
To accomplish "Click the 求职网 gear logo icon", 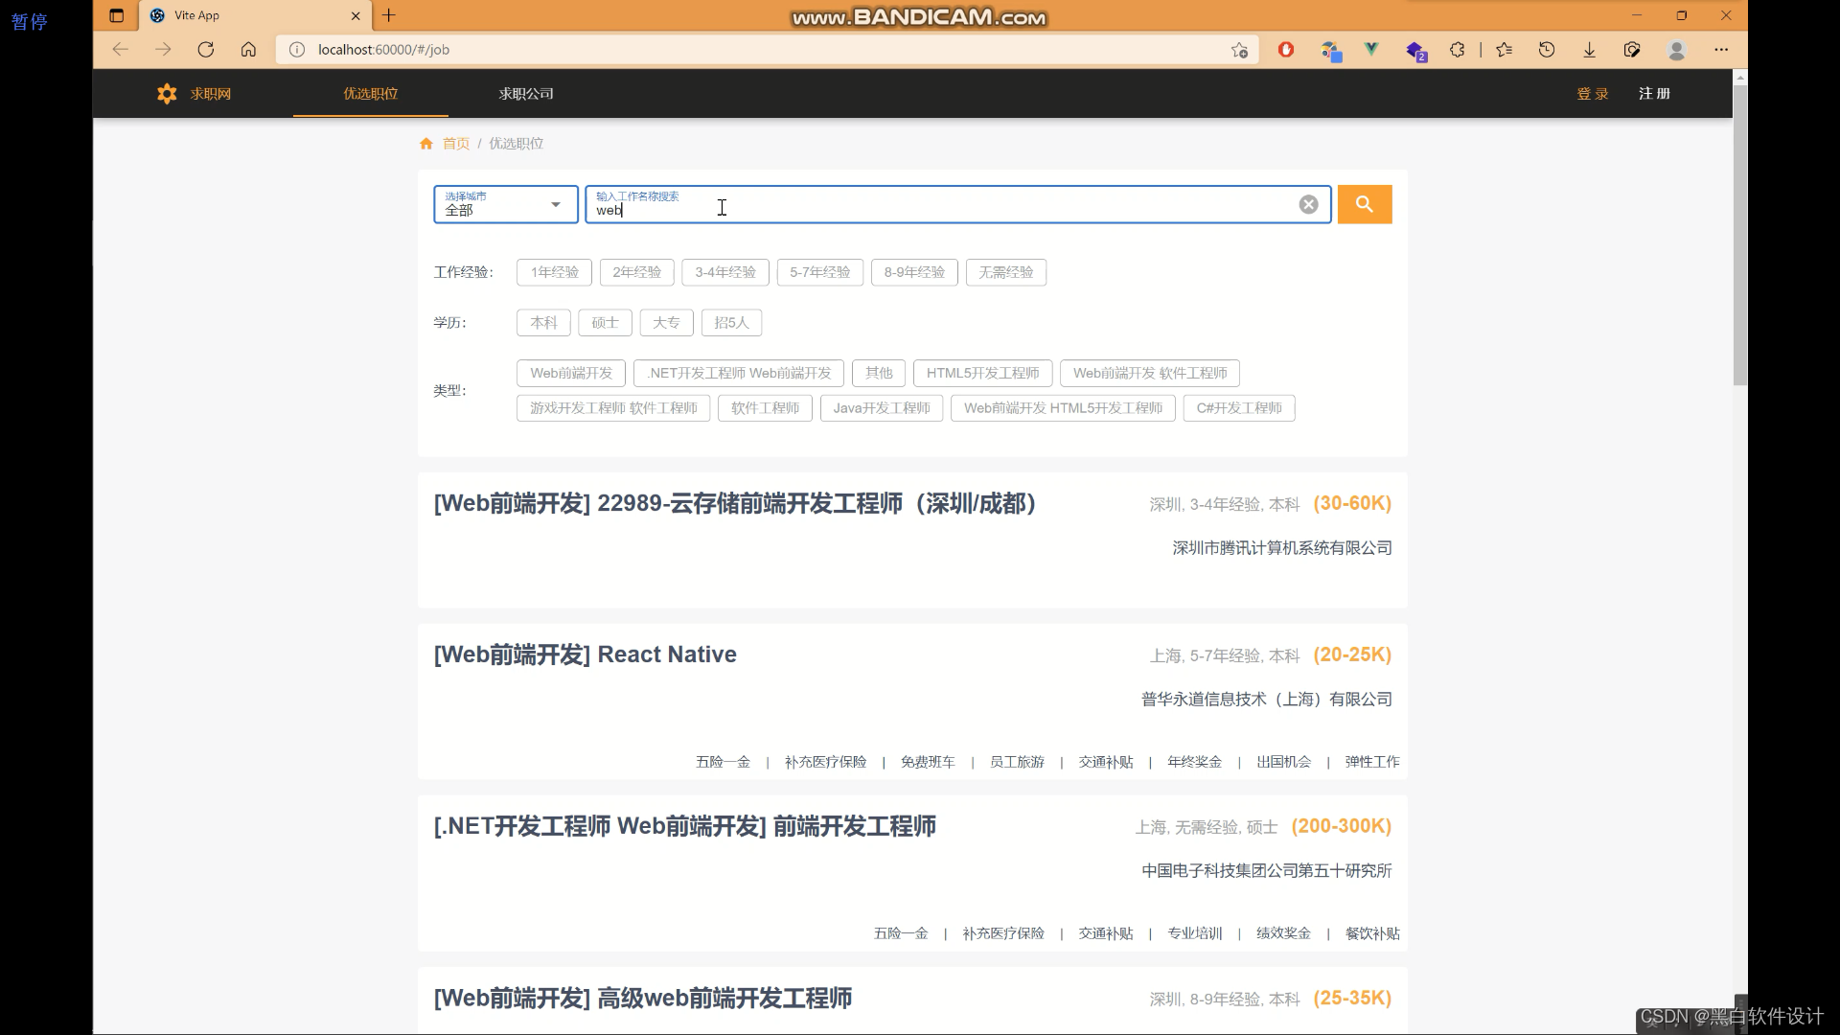I will [x=167, y=93].
